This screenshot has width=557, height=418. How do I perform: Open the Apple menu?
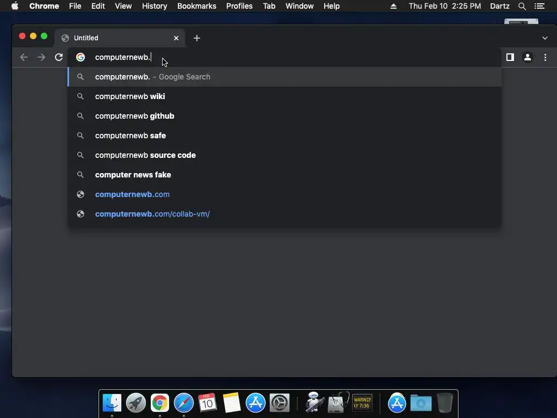tap(15, 6)
